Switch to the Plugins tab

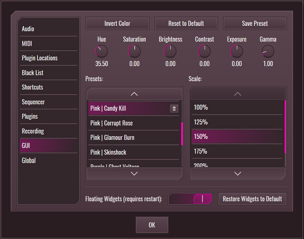point(48,116)
